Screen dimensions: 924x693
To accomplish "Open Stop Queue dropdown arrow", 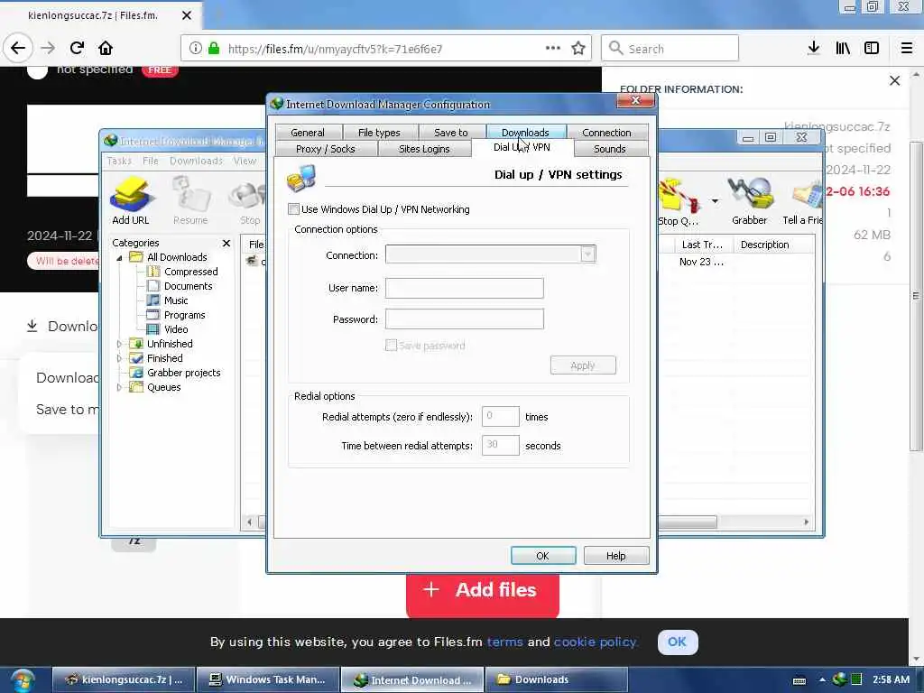I will (x=715, y=201).
